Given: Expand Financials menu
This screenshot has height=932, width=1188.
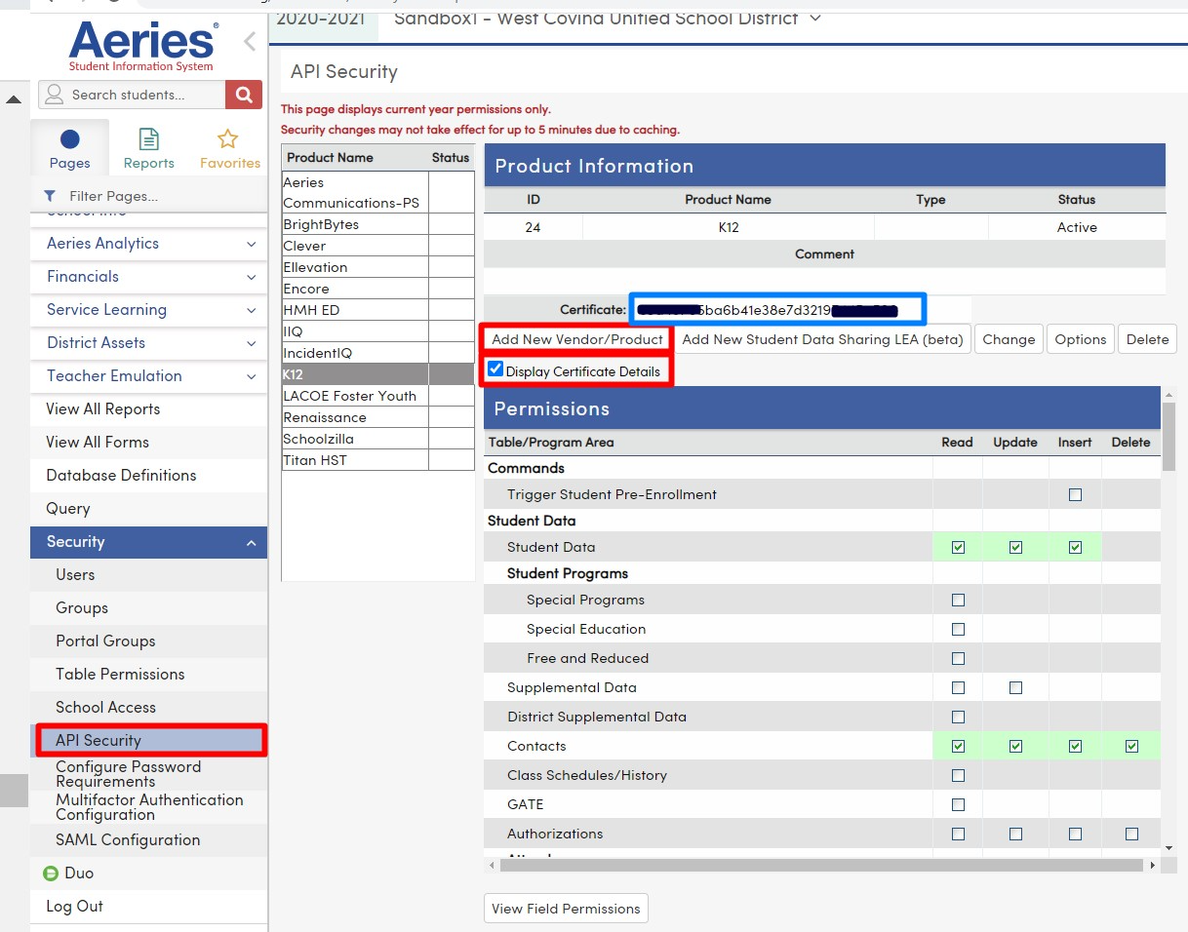Looking at the screenshot, I should coord(148,277).
